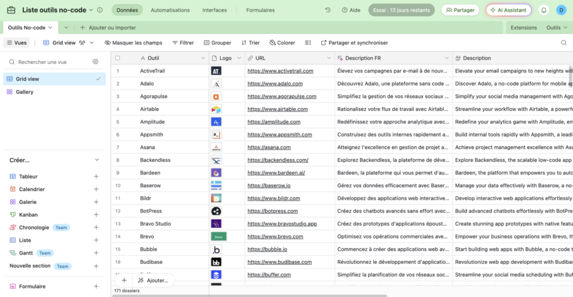The width and height of the screenshot is (573, 297).
Task: Add a Liste view with plus icon
Action: pos(96,240)
